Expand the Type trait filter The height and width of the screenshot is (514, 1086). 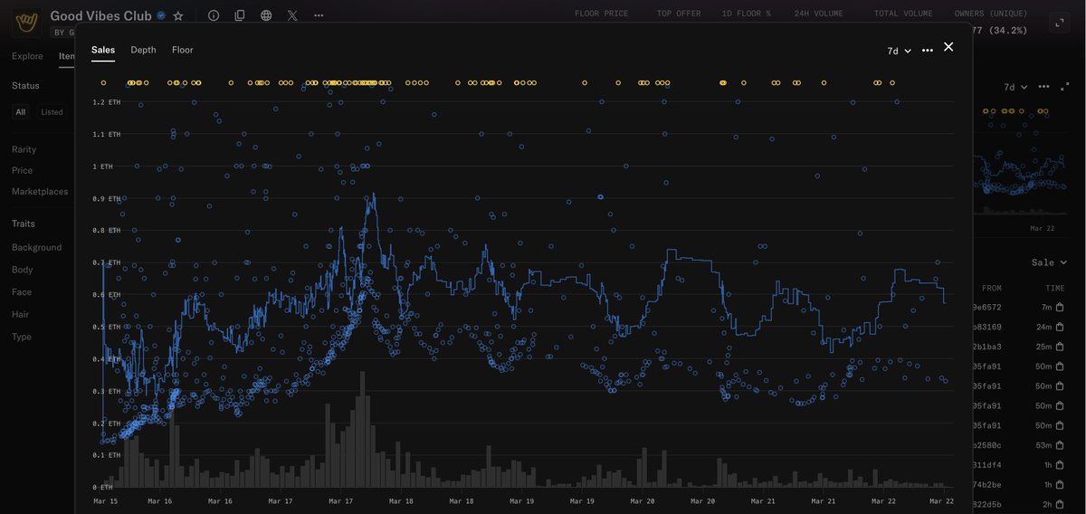point(22,337)
